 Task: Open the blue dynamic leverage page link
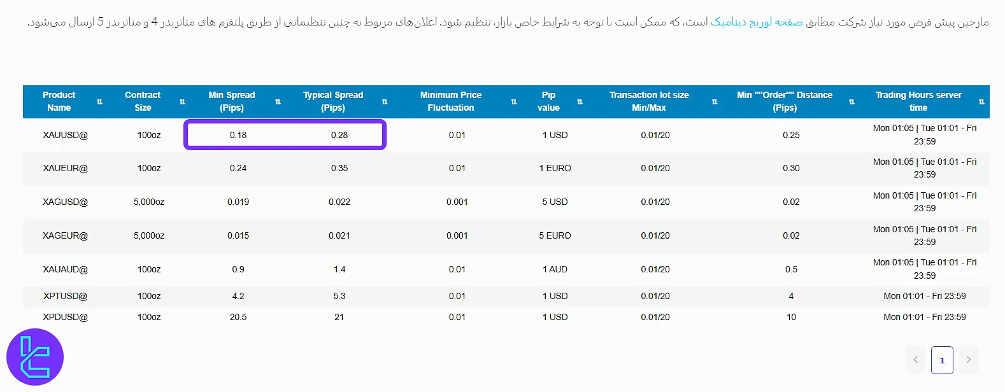[756, 22]
